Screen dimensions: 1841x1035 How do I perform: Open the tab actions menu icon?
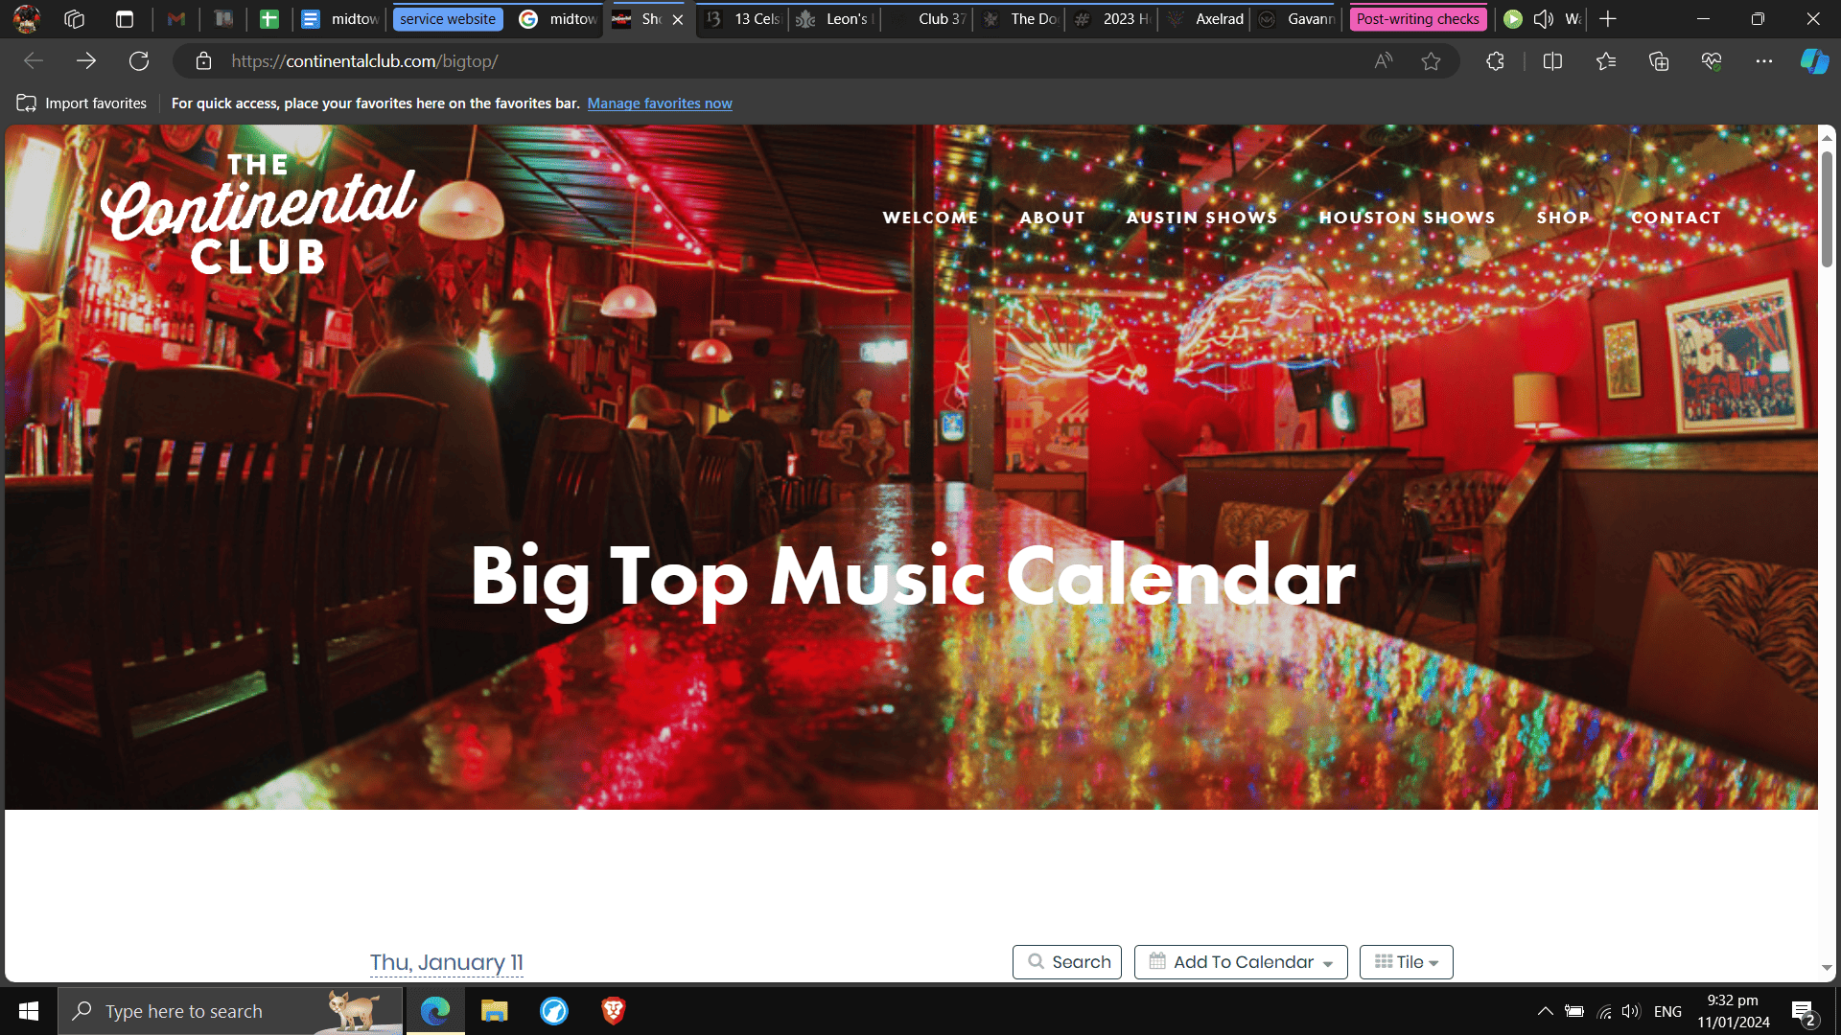pyautogui.click(x=125, y=19)
